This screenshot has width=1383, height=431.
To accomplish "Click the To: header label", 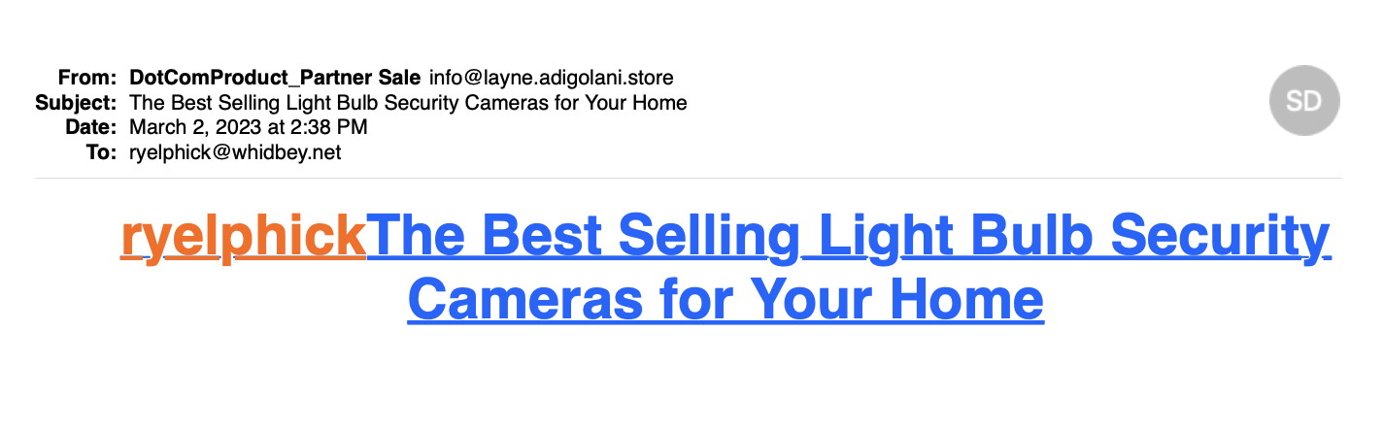I will click(x=102, y=153).
